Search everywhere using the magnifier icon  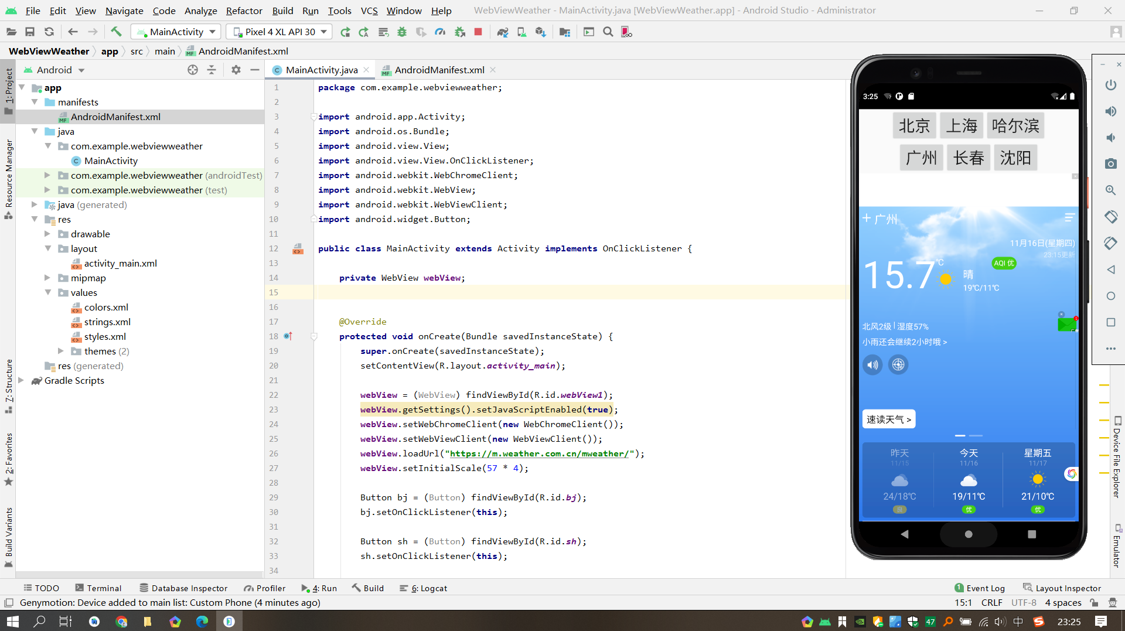click(x=608, y=32)
